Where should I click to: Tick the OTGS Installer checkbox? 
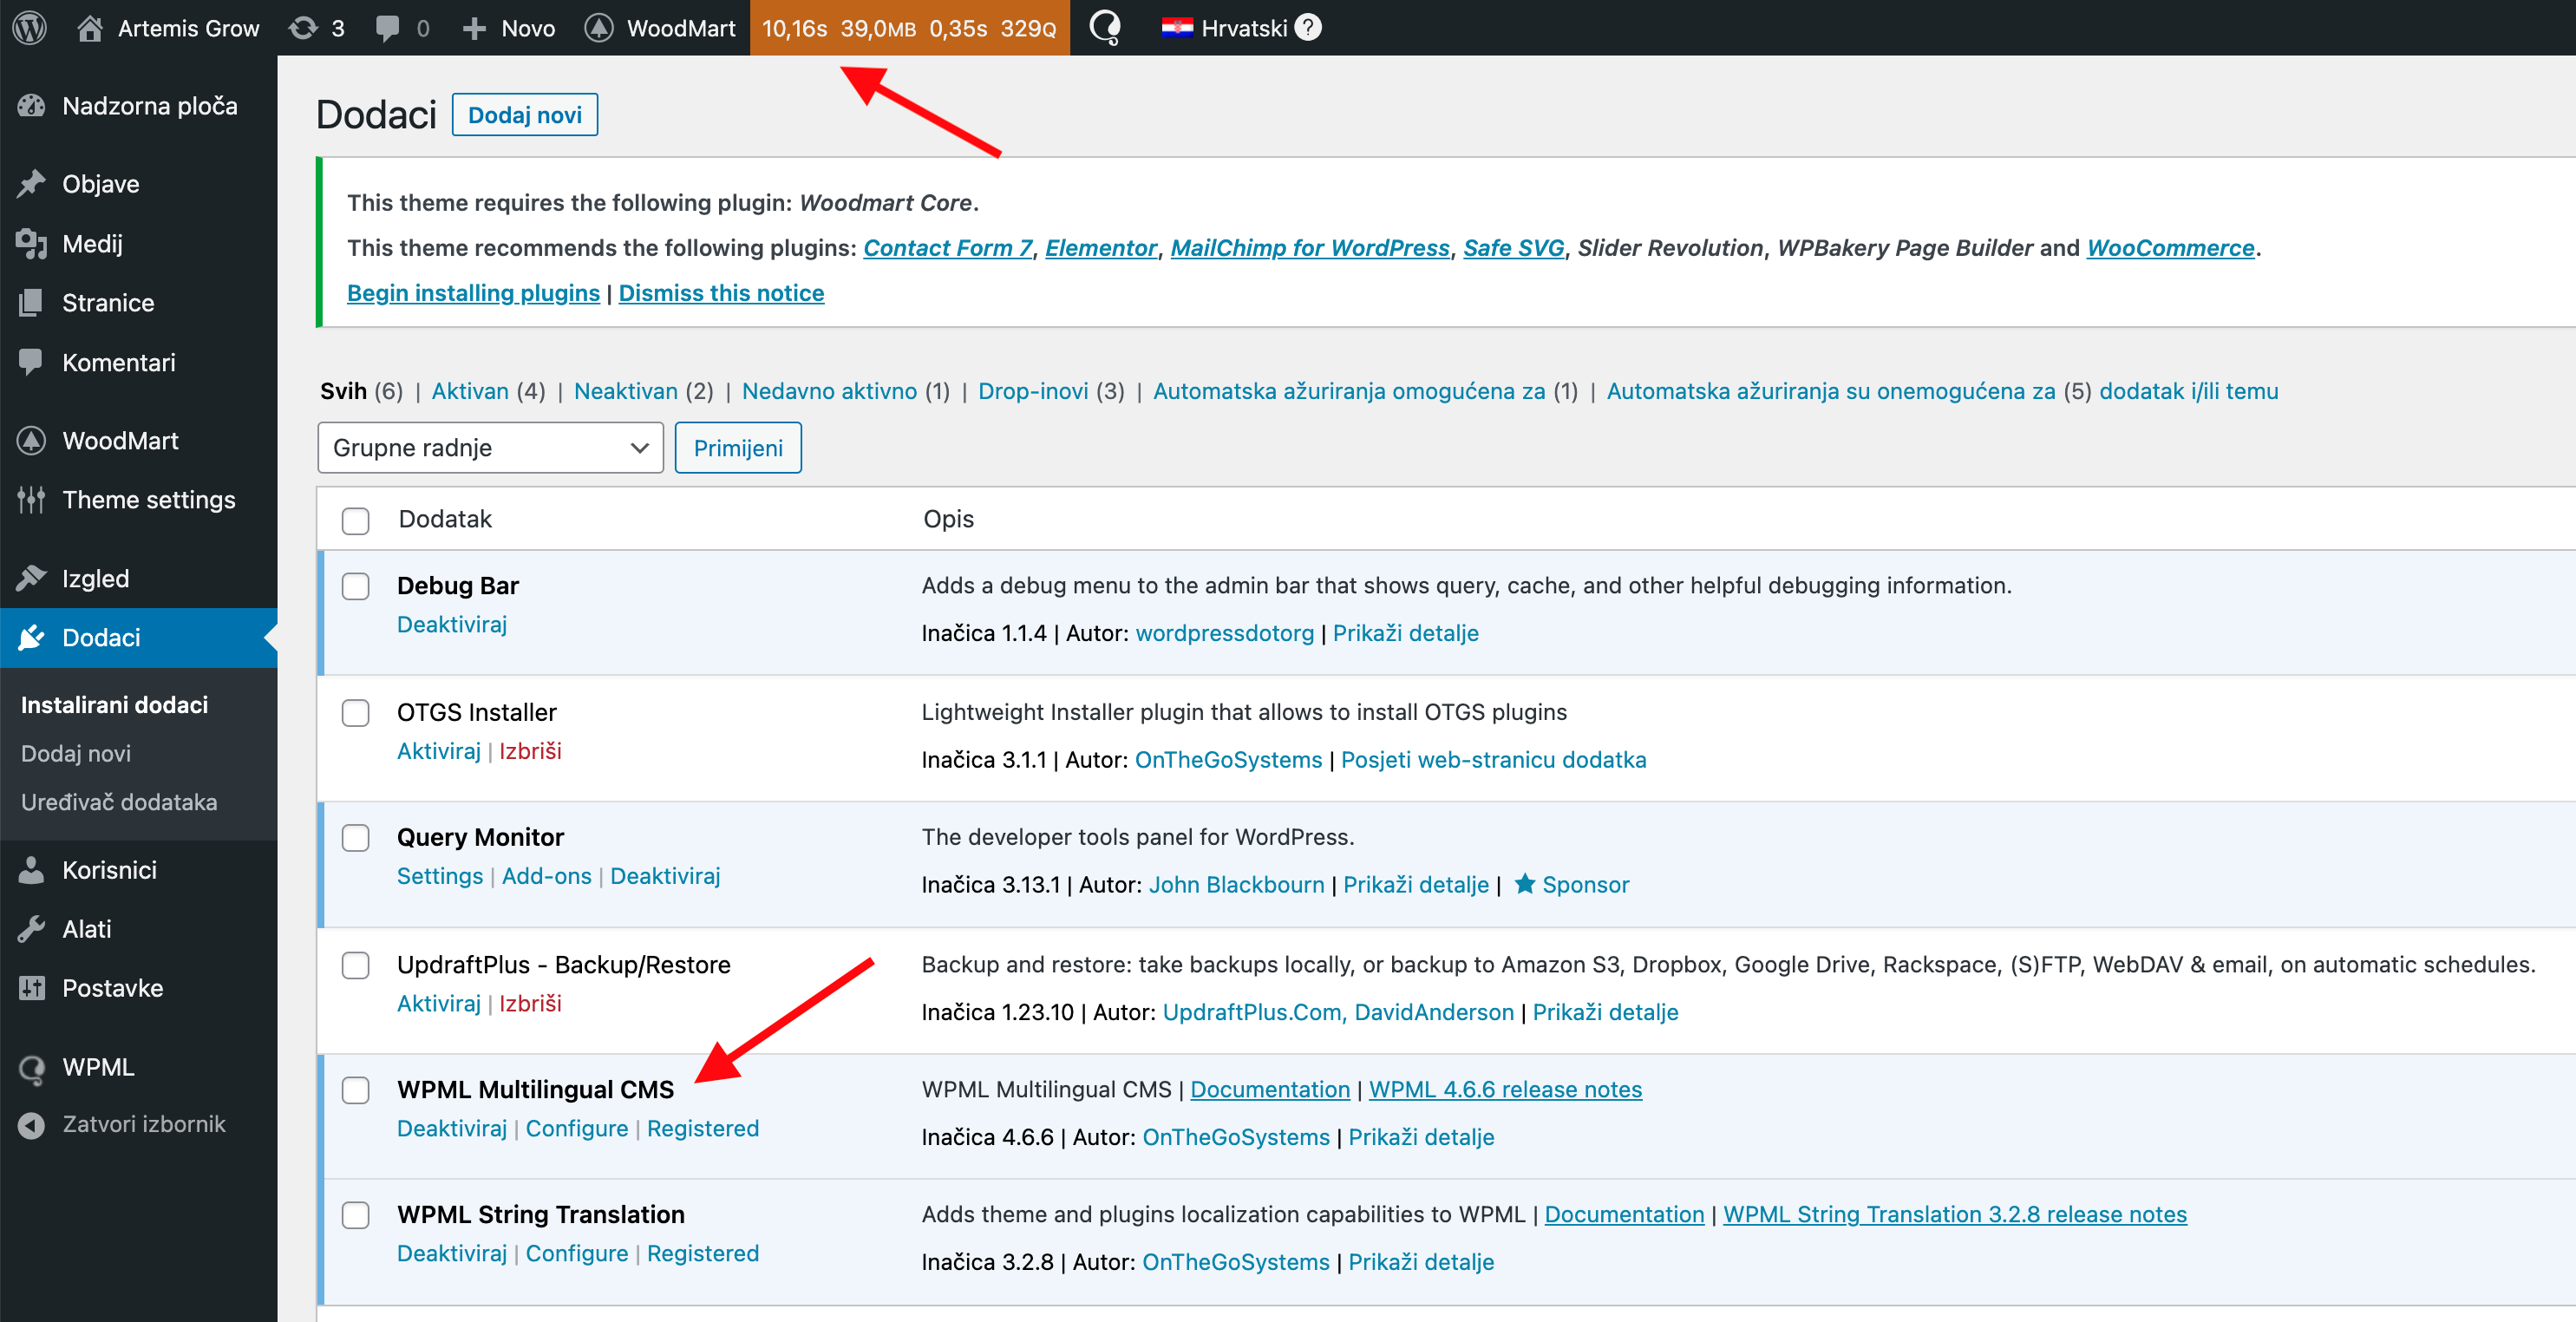(355, 713)
